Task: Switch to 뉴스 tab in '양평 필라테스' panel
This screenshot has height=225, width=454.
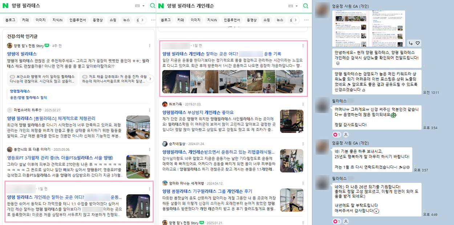Action: tap(126, 20)
